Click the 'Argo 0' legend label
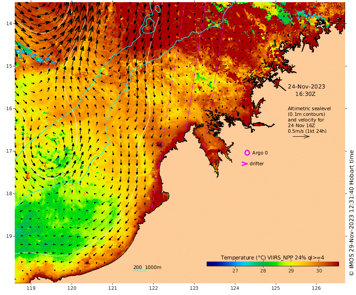Image resolution: width=356 pixels, height=295 pixels. [260, 153]
